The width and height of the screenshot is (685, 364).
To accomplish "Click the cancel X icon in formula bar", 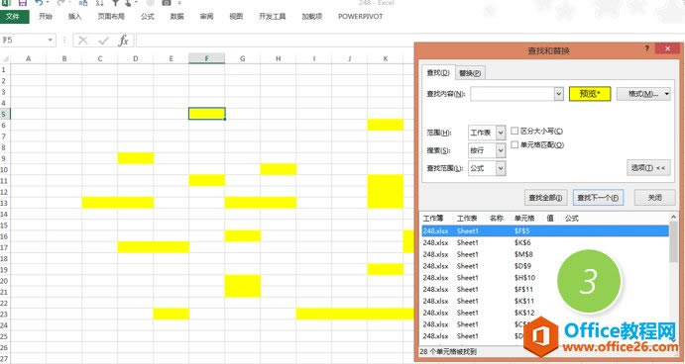I will pos(83,41).
